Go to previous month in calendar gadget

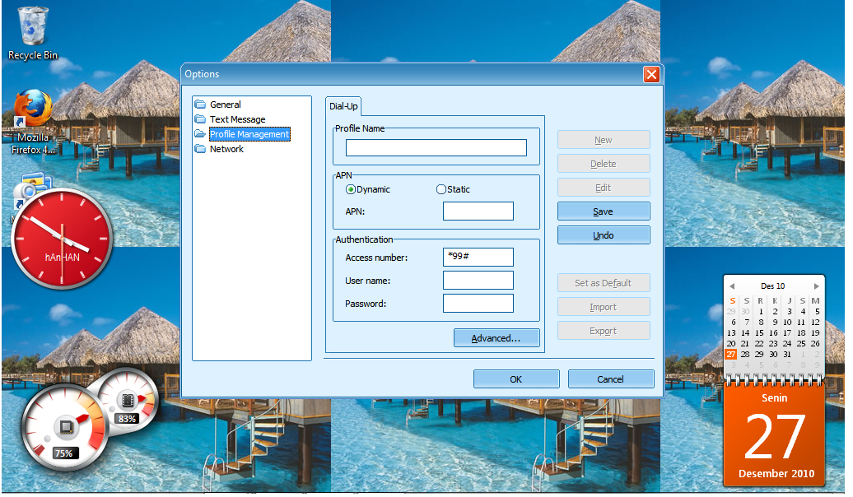click(x=732, y=286)
